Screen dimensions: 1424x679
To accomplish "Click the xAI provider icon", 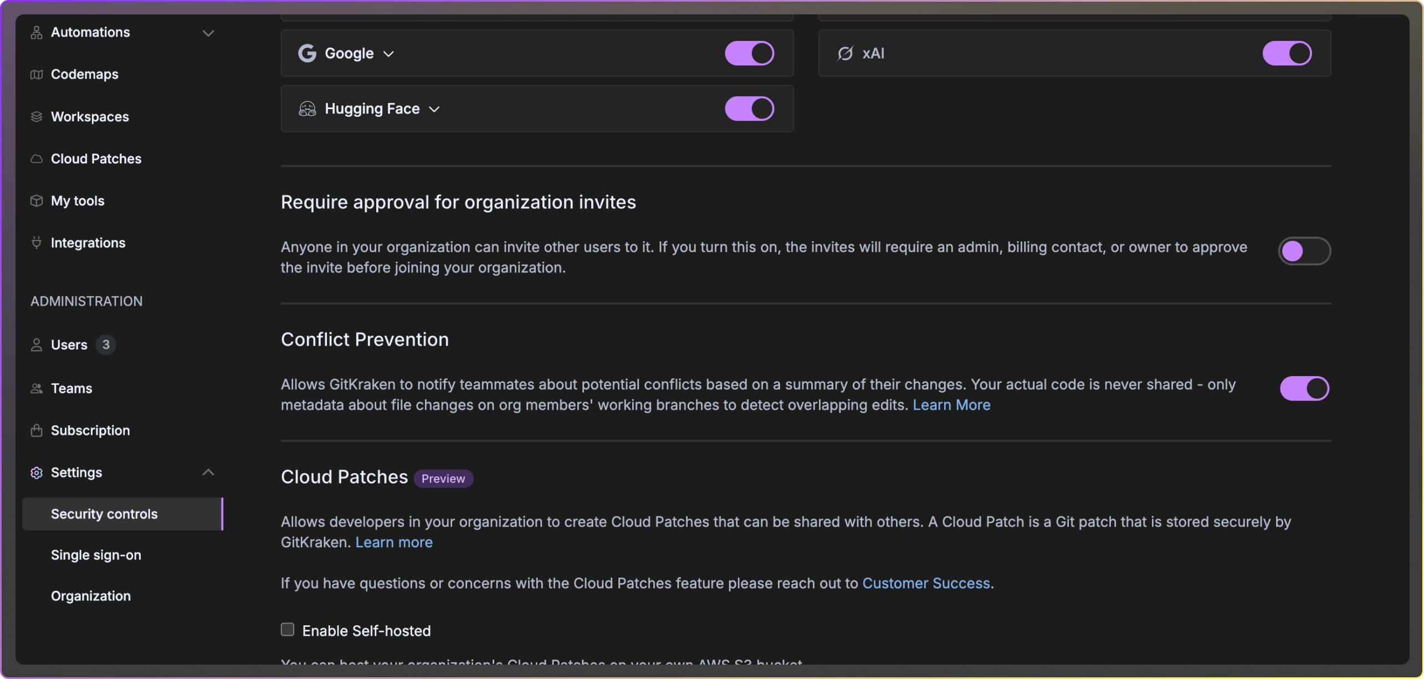I will coord(844,53).
